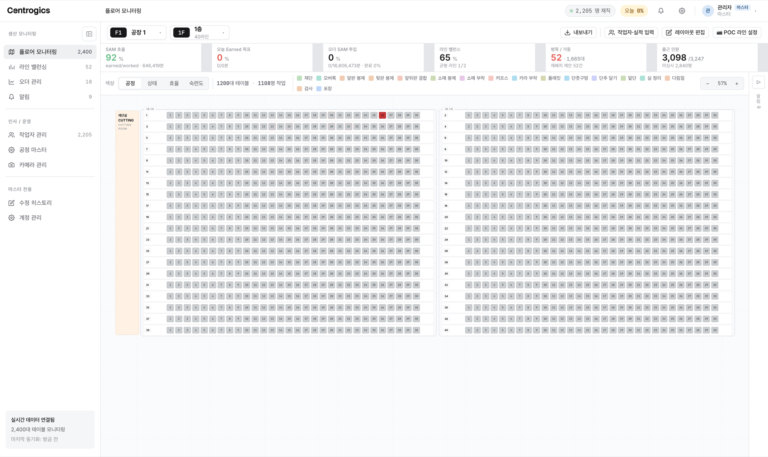The width and height of the screenshot is (768, 457).
Task: Click the map icon beside 플로어 모니터링
Action: pos(12,52)
